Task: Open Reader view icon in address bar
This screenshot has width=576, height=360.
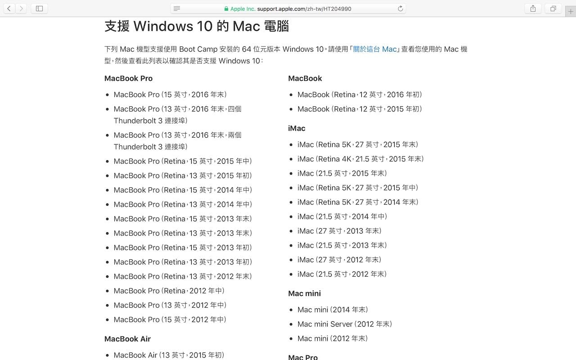Action: [x=177, y=9]
